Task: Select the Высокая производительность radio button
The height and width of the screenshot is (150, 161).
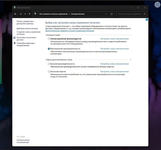Action: (x=49, y=64)
